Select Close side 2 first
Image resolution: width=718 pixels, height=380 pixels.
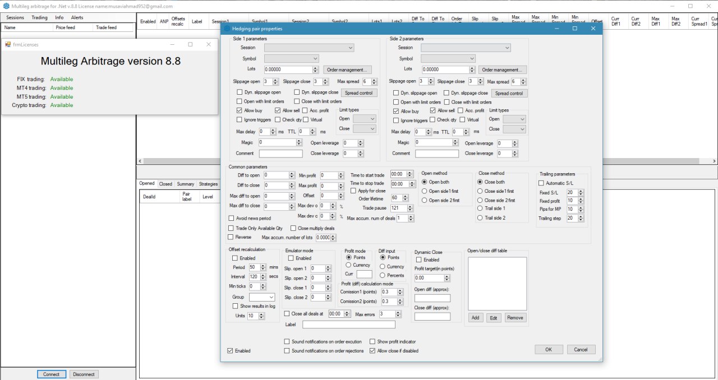click(x=480, y=200)
